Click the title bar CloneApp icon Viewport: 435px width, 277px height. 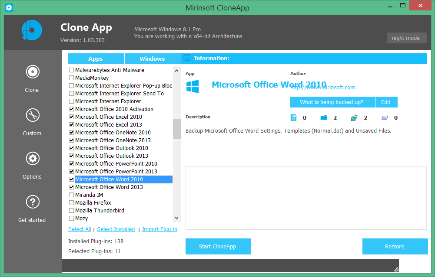[9, 7]
